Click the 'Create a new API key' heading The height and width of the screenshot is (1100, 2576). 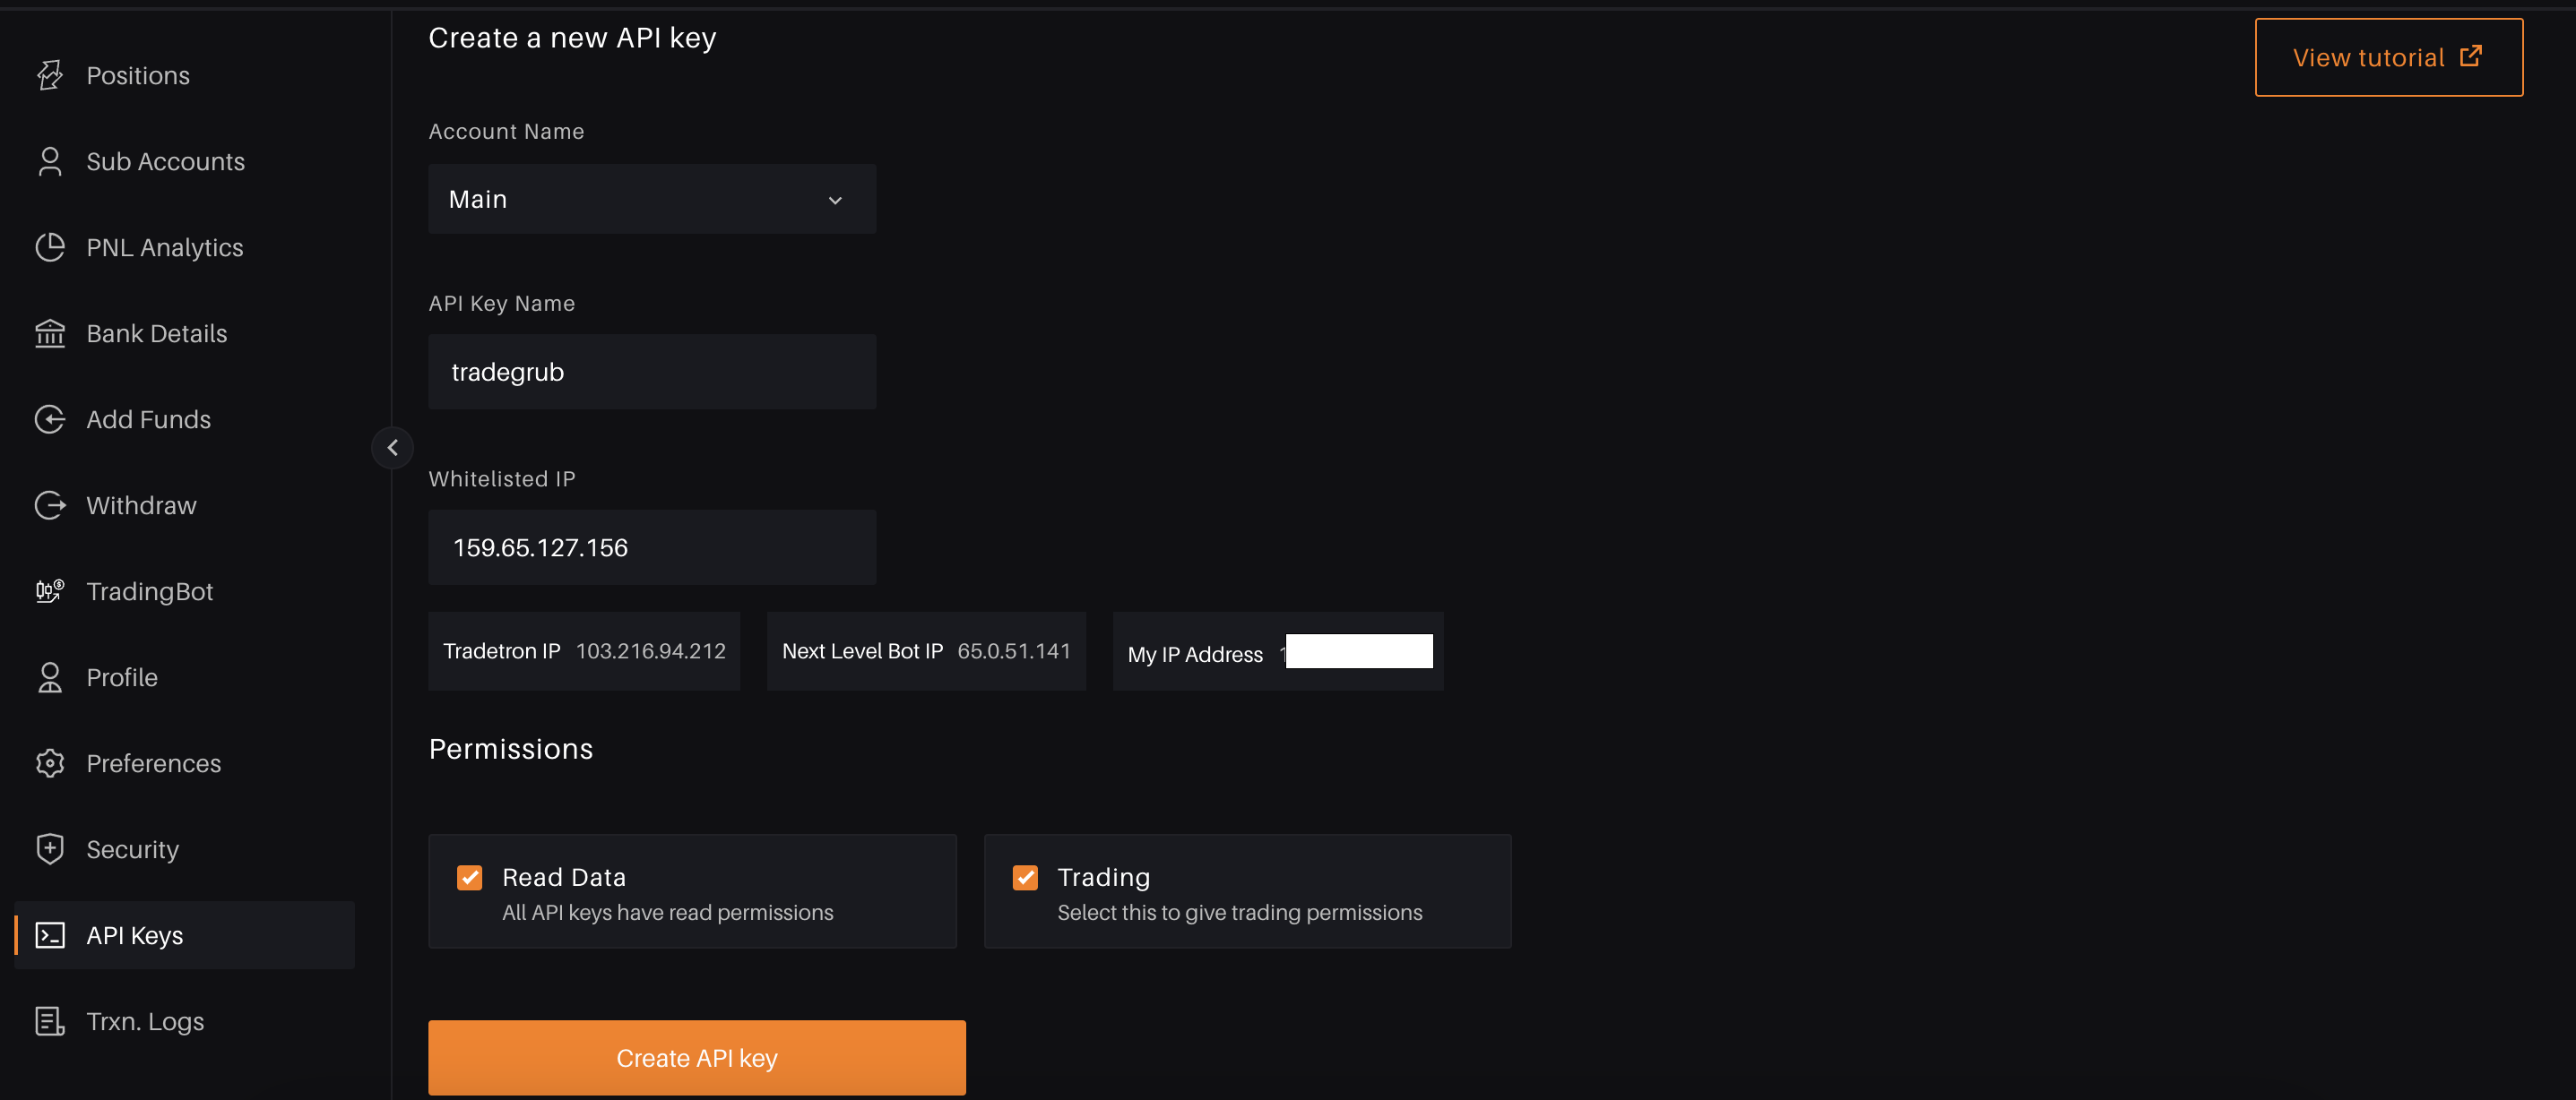[572, 37]
